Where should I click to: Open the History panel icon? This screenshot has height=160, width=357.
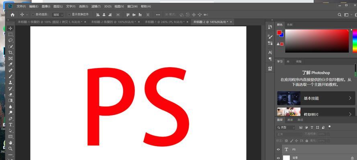270,27
